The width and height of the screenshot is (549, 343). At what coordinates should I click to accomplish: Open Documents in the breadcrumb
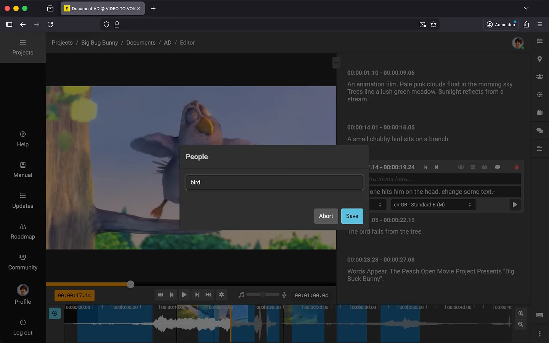click(141, 43)
